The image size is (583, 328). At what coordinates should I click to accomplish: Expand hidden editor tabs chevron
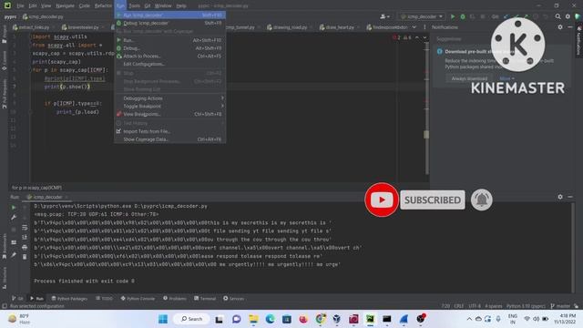414,27
